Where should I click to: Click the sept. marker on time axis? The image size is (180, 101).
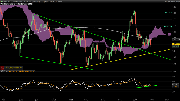pyautogui.click(x=71, y=100)
